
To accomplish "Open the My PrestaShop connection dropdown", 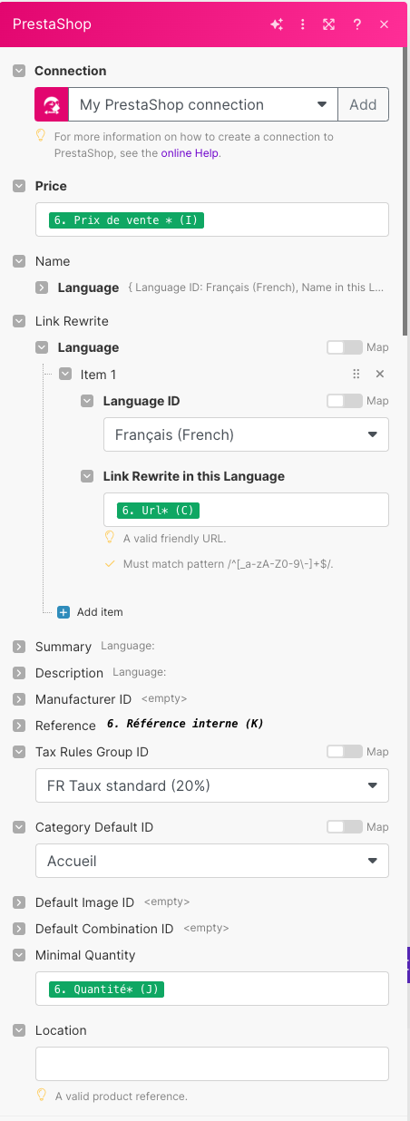I will click(x=203, y=104).
